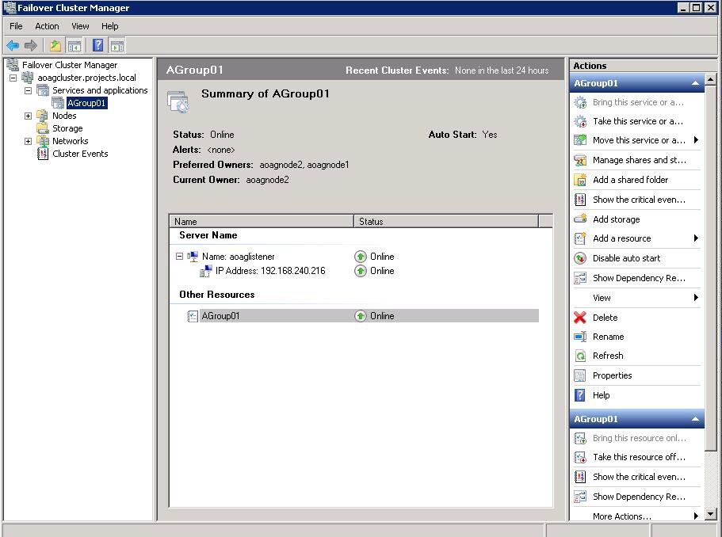Select the Nodes tree item label
The image size is (722, 537).
tap(64, 116)
